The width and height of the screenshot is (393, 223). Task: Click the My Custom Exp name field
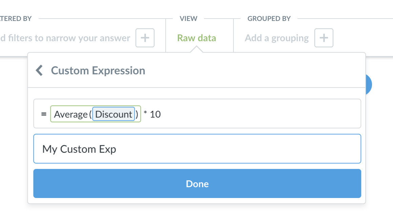(x=197, y=149)
